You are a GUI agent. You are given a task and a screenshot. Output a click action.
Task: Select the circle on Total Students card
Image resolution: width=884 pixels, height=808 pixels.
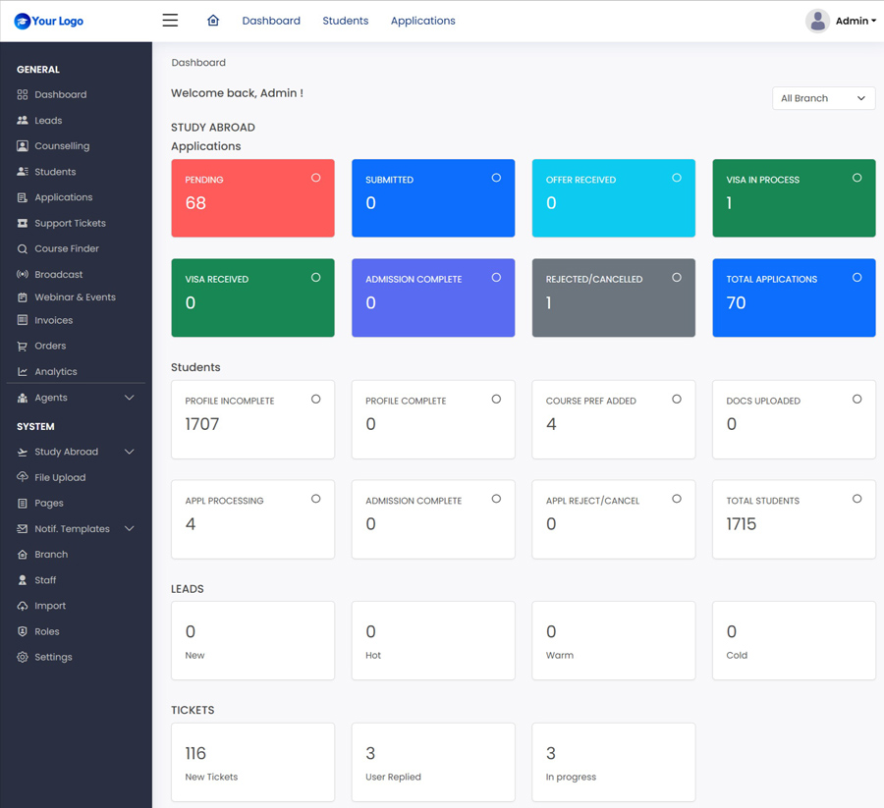click(856, 499)
